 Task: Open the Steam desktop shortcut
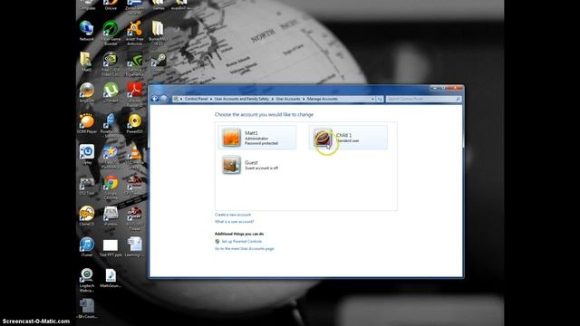(x=159, y=62)
